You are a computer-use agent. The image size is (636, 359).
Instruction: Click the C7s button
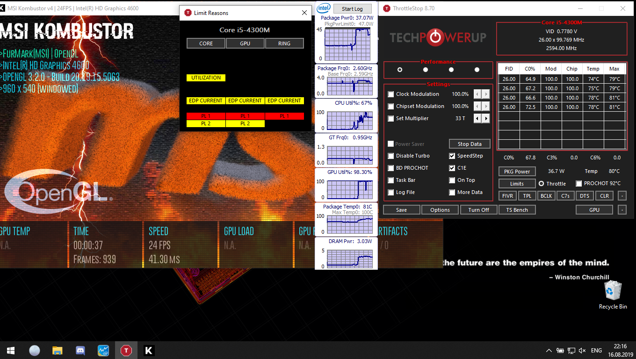[x=565, y=196]
